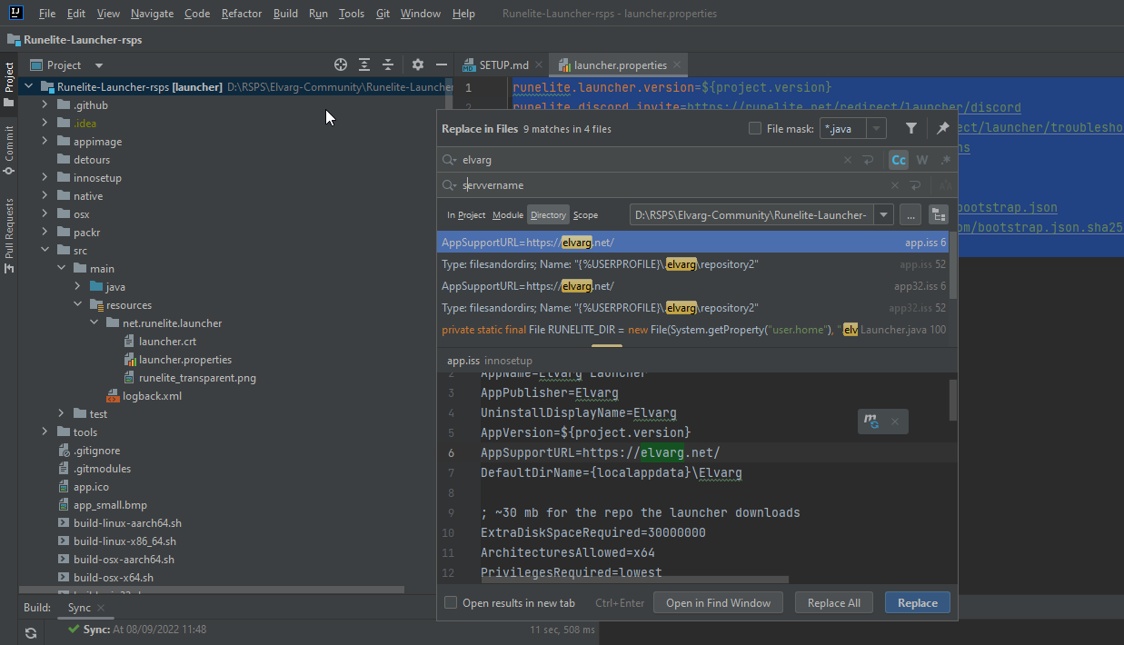Viewport: 1124px width, 645px height.
Task: Click the preview pane vertical scrollbar
Action: (953, 400)
